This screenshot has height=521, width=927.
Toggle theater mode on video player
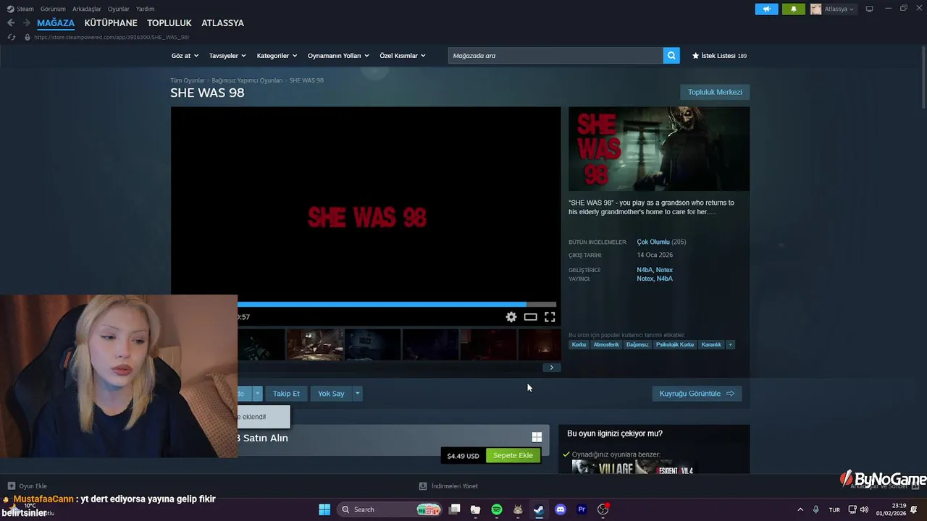(531, 317)
